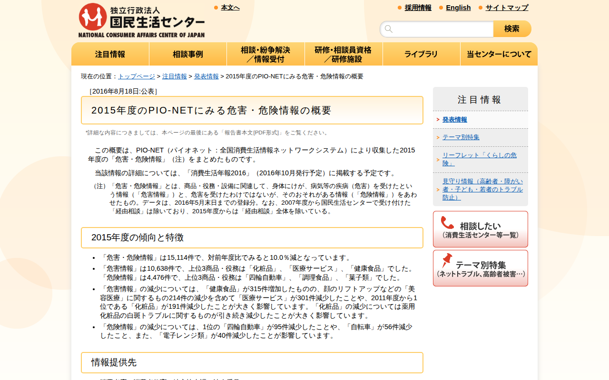The width and height of the screenshot is (609, 380).
Task: Open the 相談事例 navigation tab
Action: point(188,54)
